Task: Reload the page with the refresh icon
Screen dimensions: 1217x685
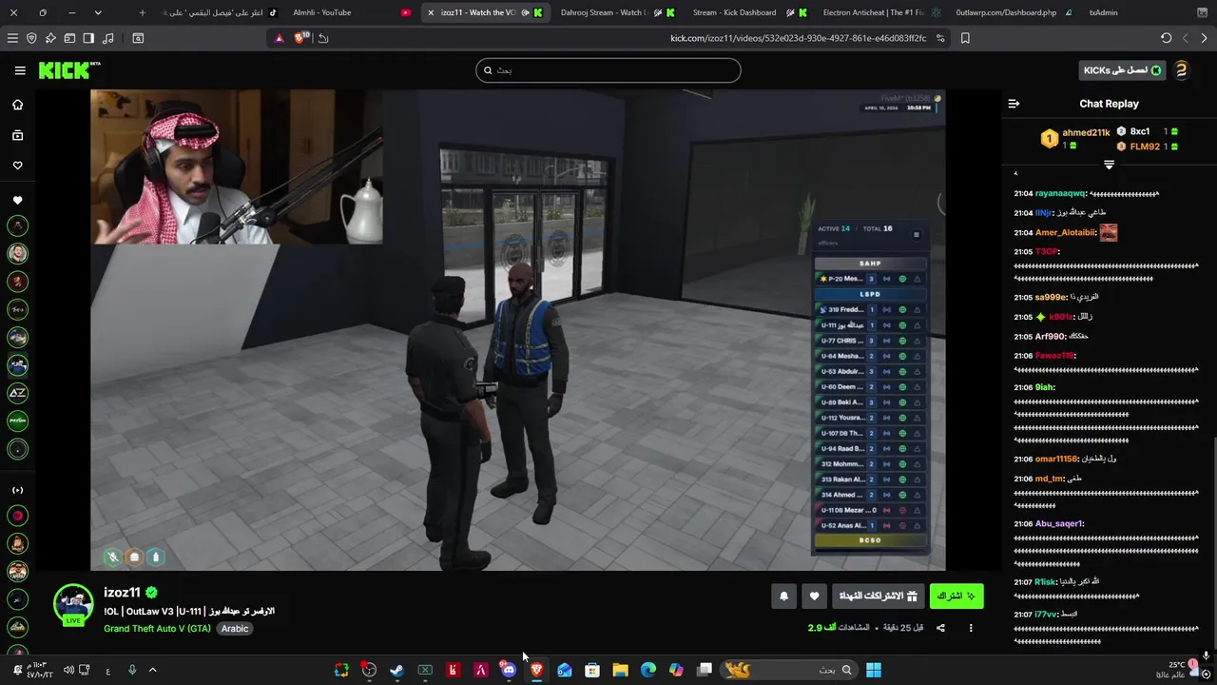Action: [1166, 38]
